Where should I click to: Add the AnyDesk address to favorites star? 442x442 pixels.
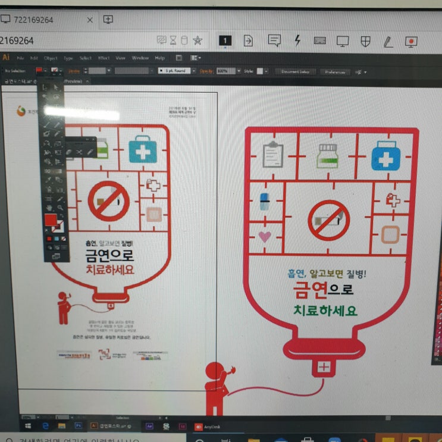pos(198,40)
